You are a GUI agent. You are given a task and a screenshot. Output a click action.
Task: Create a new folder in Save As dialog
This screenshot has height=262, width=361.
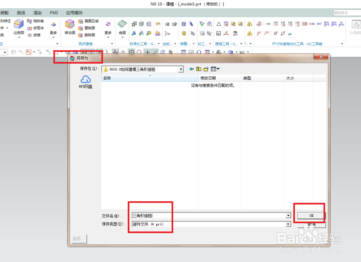pos(206,69)
